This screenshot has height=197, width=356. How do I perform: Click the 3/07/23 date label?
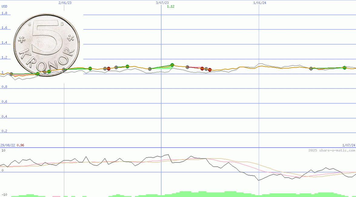click(x=162, y=3)
